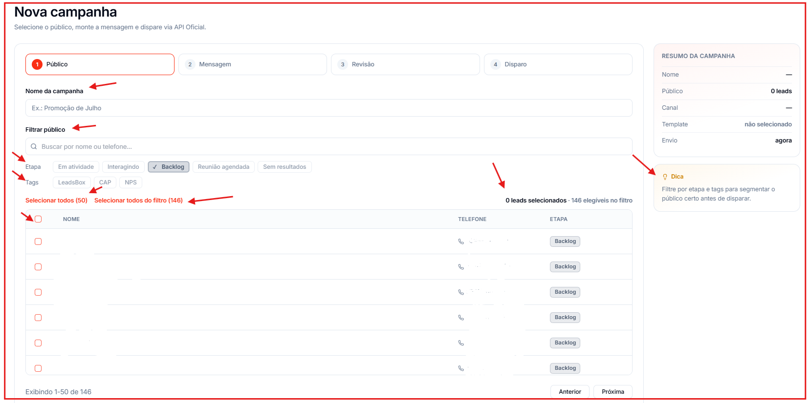810x403 pixels.
Task: Click the '0 leads' Público summary value
Action: coord(781,91)
